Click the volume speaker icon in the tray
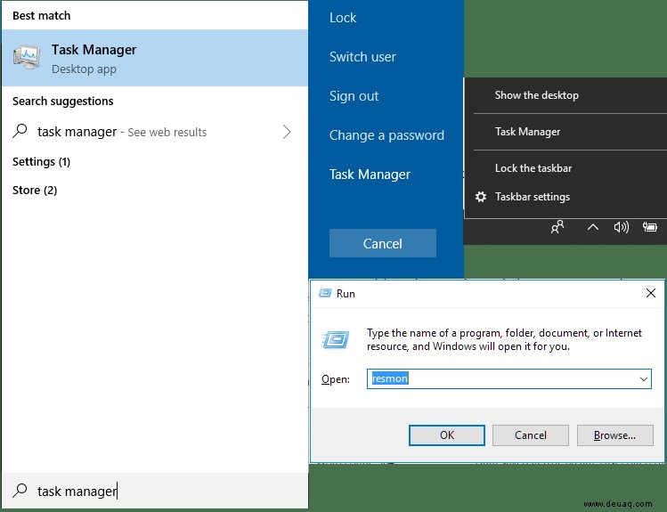This screenshot has height=512, width=667. coord(621,227)
